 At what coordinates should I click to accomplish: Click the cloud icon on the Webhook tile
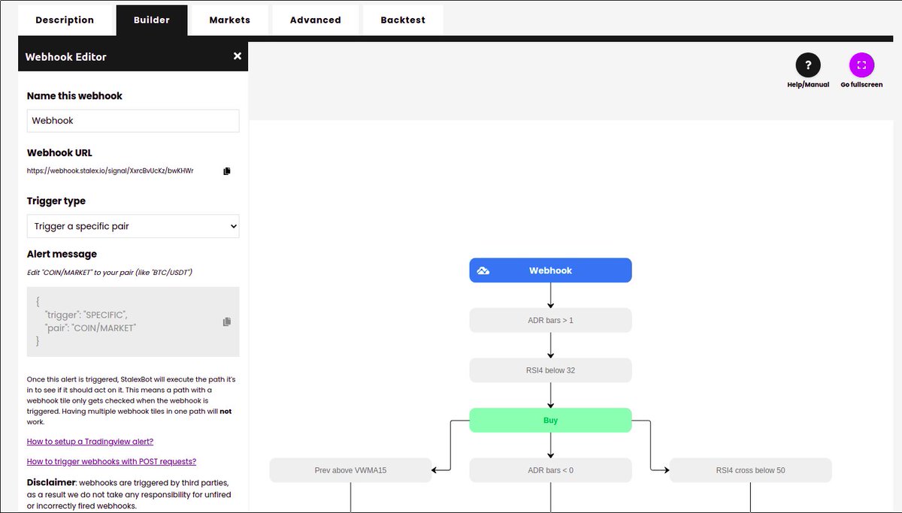(x=483, y=270)
